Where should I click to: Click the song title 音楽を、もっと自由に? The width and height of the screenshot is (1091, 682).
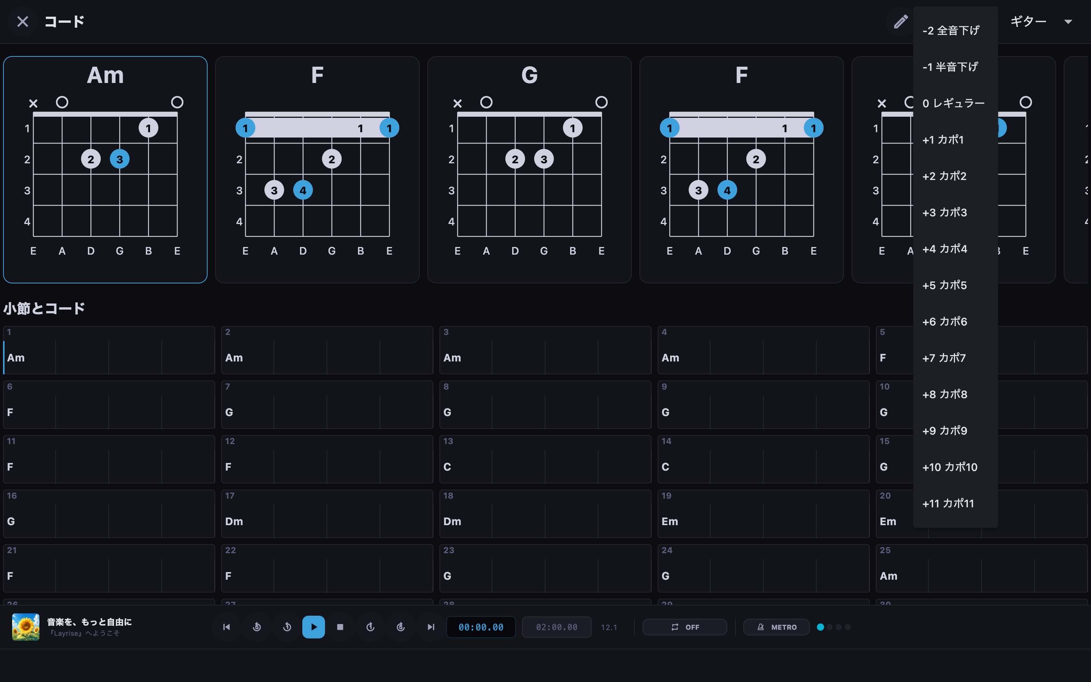[x=89, y=622]
